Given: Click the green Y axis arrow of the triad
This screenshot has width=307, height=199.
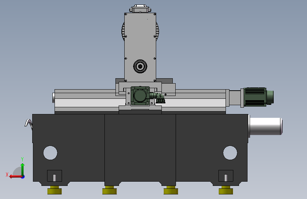Looking at the screenshot, I should (x=23, y=170).
